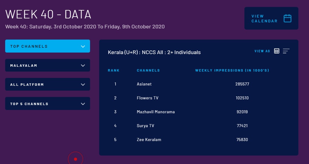Click the Week 40 - Data heading
Viewport: 309px width, 164px height.
tap(48, 14)
